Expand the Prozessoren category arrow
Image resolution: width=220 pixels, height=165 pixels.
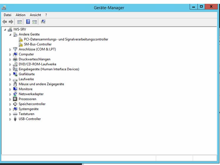click(10, 100)
